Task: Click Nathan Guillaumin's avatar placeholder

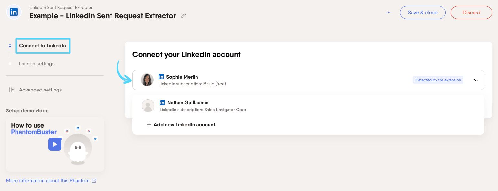Action: tap(148, 106)
